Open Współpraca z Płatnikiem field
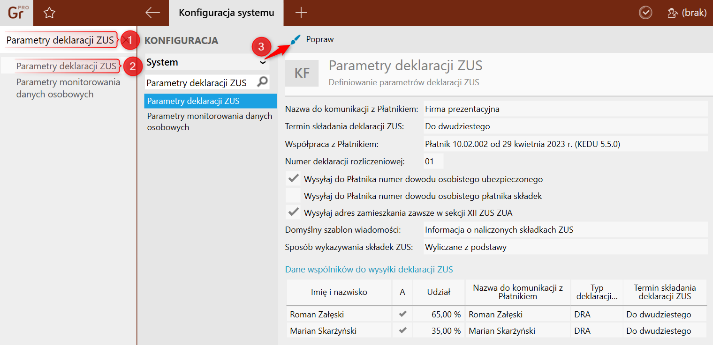The height and width of the screenshot is (345, 713). point(565,144)
